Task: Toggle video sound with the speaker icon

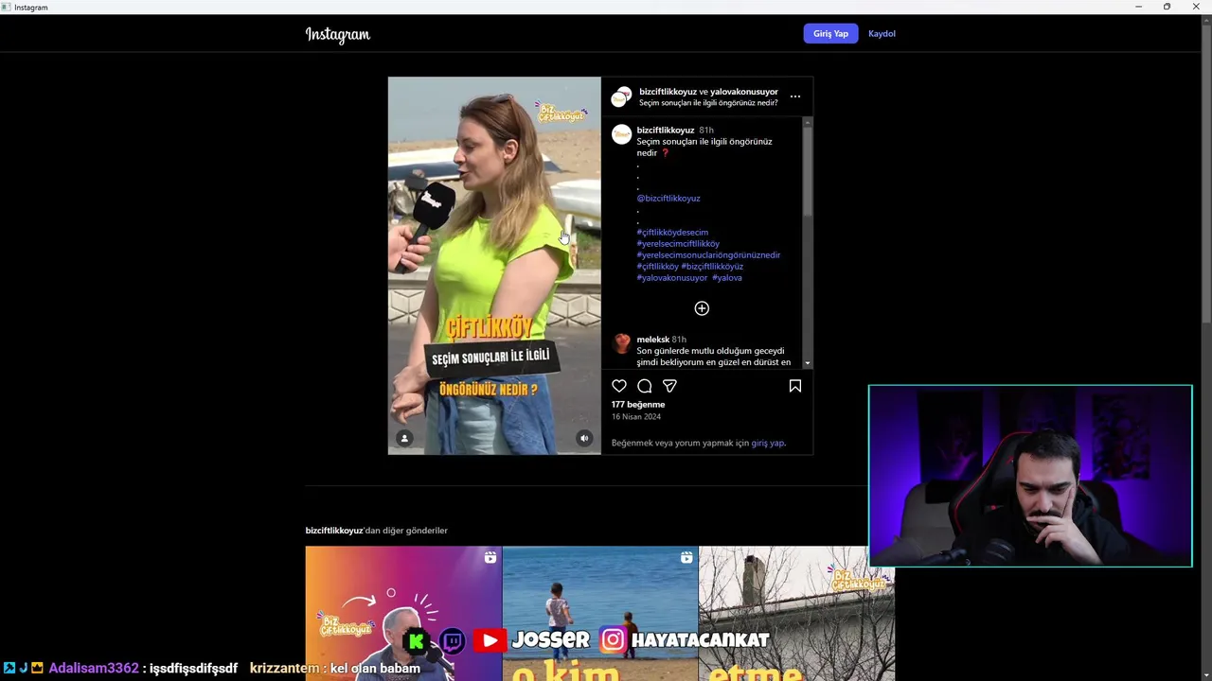Action: coord(584,438)
